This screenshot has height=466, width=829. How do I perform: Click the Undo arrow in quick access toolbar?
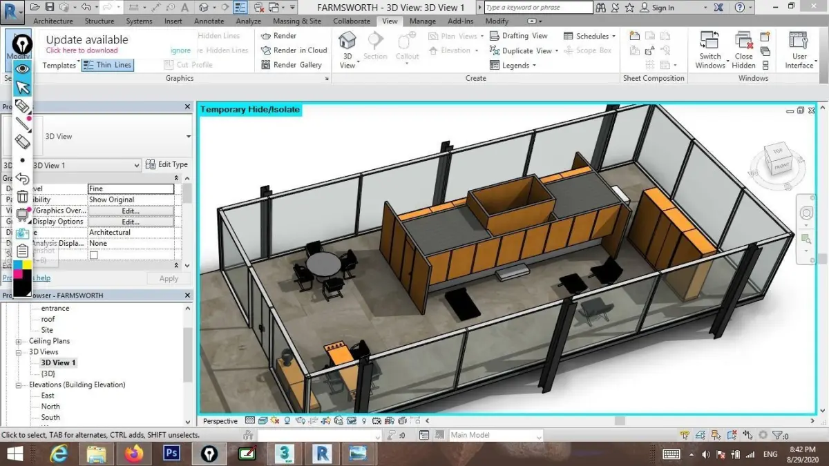86,7
